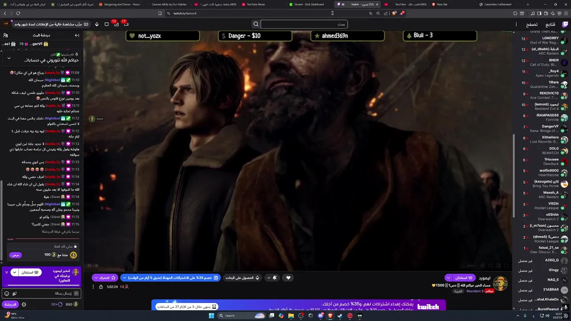Image resolution: width=571 pixels, height=321 pixels.
Task: Open the stream more options three dots
Action: pos(93,287)
